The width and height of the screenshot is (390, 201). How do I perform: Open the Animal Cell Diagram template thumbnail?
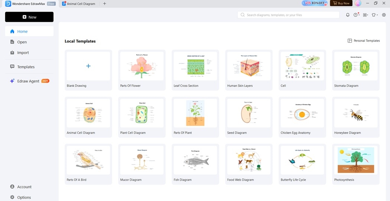(88, 113)
